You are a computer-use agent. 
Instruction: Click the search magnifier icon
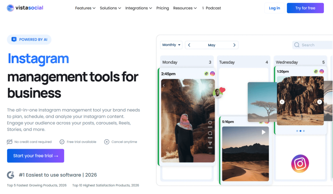pos(297,45)
